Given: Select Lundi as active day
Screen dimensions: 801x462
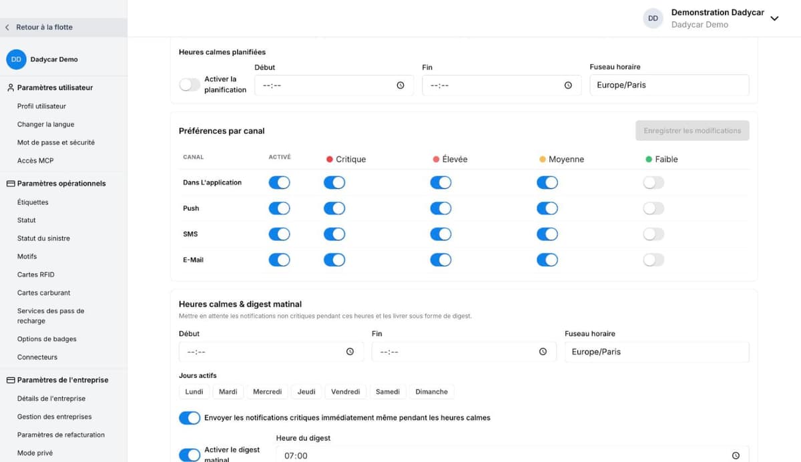Looking at the screenshot, I should tap(194, 392).
